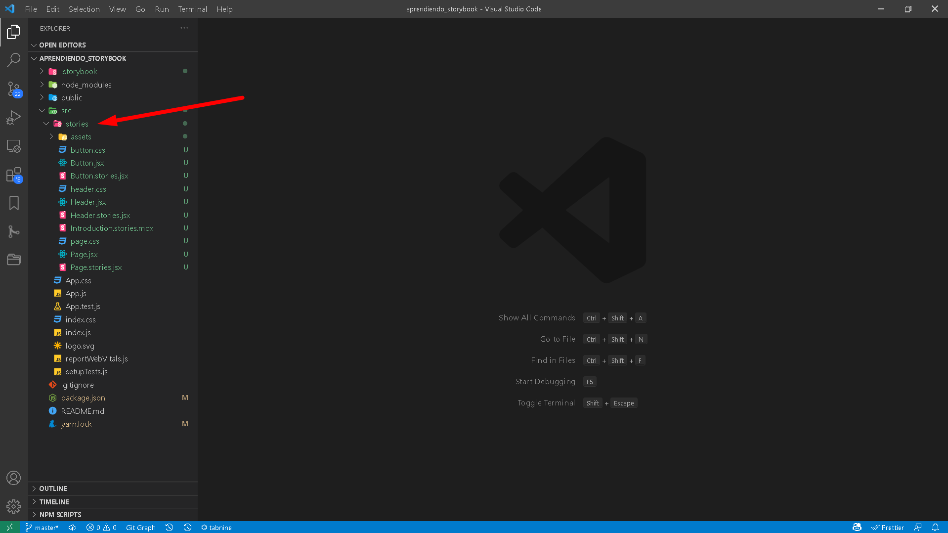The height and width of the screenshot is (533, 948).
Task: Open the Selection menu
Action: tap(84, 9)
